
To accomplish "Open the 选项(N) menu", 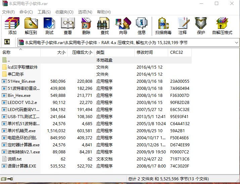I will coord(85,12).
